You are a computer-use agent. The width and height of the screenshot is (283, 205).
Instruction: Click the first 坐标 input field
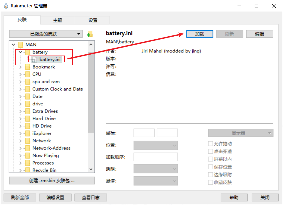(x=144, y=133)
